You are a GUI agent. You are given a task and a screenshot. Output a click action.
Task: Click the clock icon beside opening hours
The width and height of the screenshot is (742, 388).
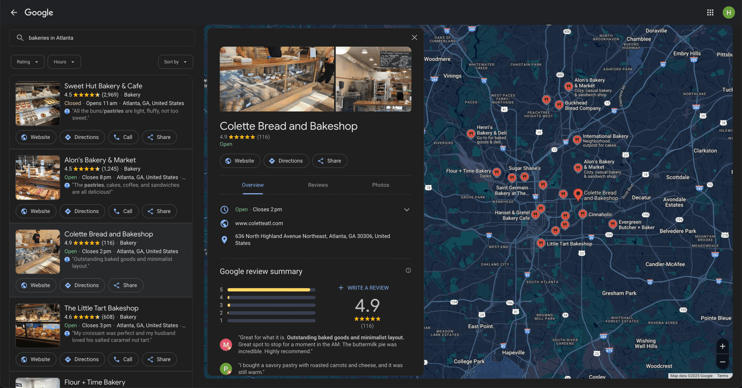pos(224,210)
